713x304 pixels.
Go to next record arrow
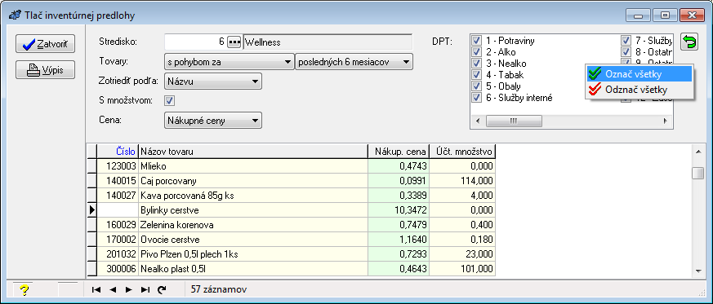click(x=129, y=289)
